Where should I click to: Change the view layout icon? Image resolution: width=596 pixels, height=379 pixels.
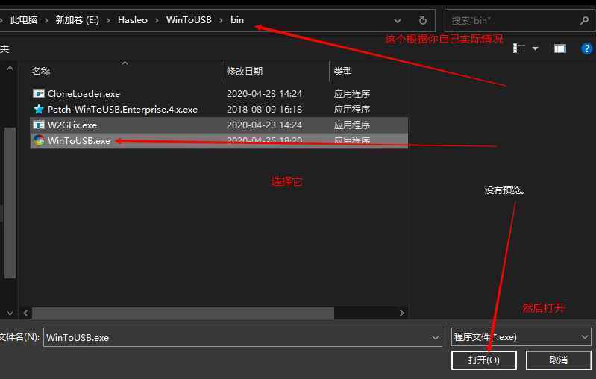click(519, 48)
